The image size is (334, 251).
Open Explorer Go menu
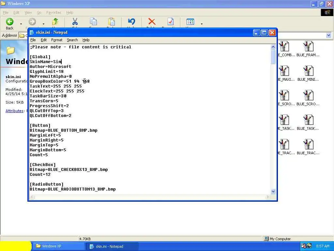(x=39, y=12)
